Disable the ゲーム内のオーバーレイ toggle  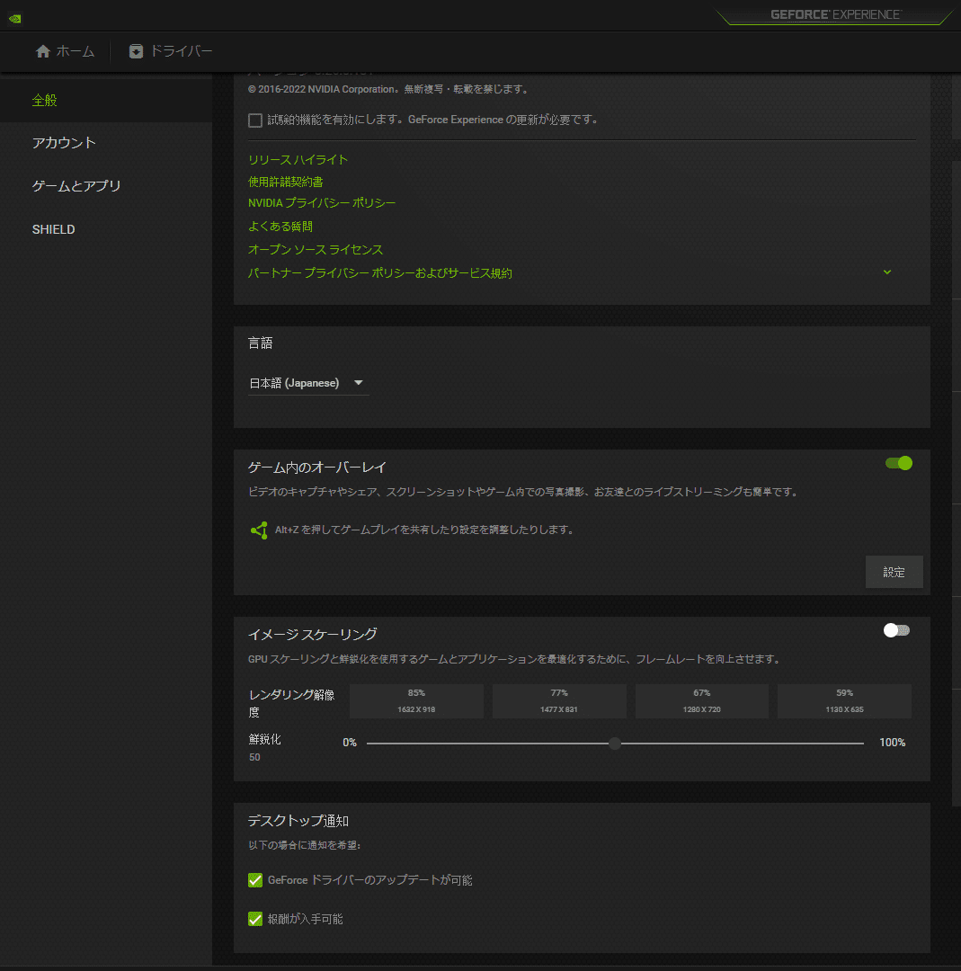tap(896, 462)
